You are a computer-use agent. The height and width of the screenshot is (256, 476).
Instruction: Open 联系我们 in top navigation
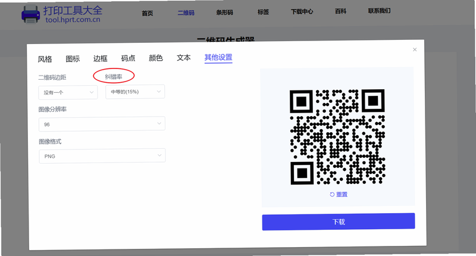[379, 11]
